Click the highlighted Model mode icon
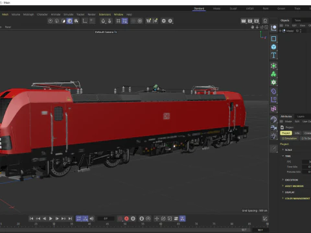This screenshot has width=311, height=233. [x=69, y=21]
